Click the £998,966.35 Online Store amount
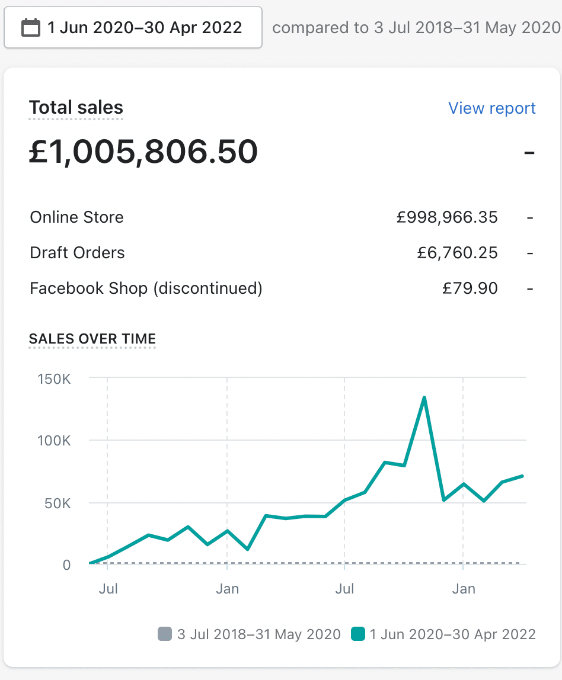The height and width of the screenshot is (680, 562). click(447, 217)
